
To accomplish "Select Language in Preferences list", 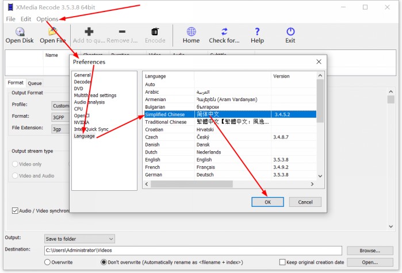I will pyautogui.click(x=85, y=136).
